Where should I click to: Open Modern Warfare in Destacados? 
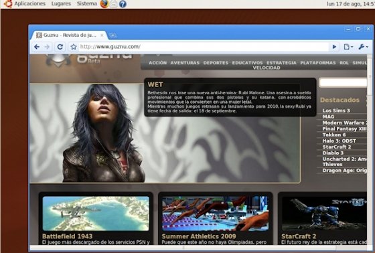(x=345, y=122)
